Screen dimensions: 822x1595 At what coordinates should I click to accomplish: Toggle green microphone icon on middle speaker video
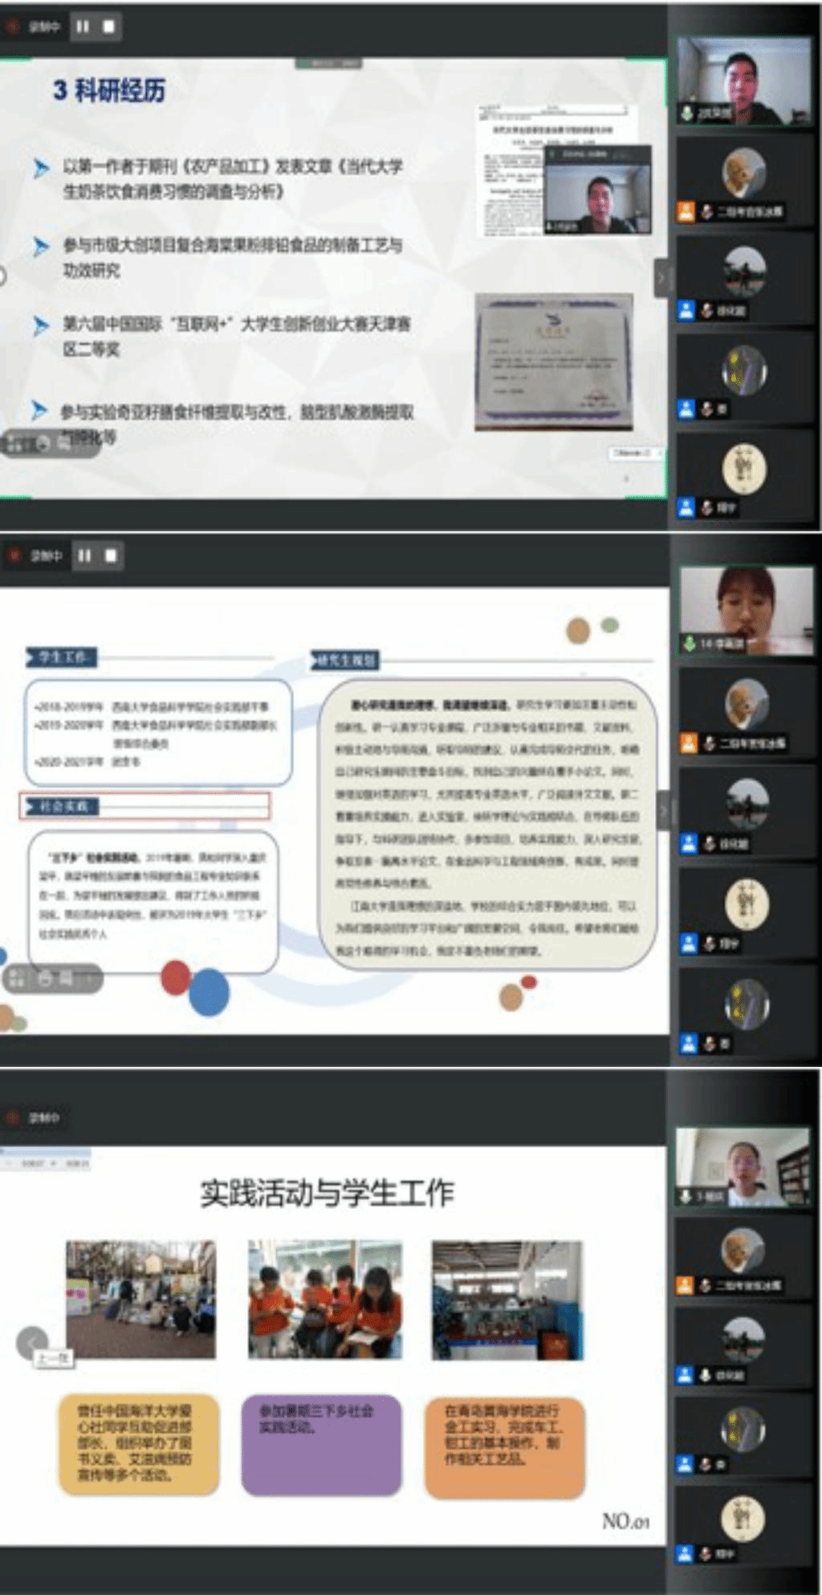coord(689,643)
